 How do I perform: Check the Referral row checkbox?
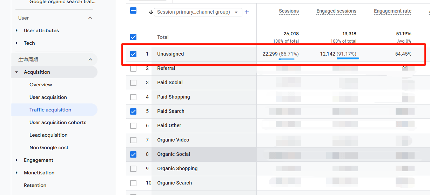[133, 68]
